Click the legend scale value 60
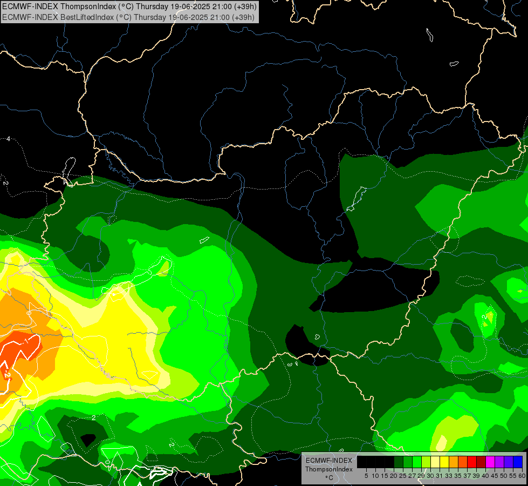Screen dimensions: 528x486 (x=522, y=476)
